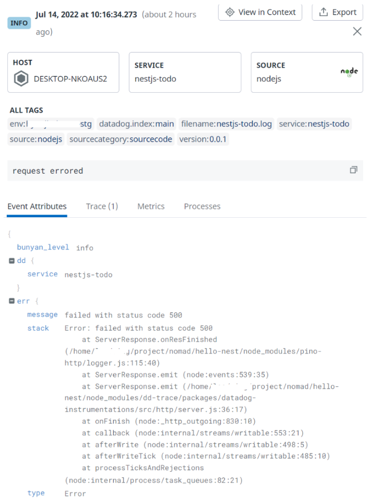Select the datadog.index:main tag
This screenshot has height=502, width=378.
tap(137, 124)
